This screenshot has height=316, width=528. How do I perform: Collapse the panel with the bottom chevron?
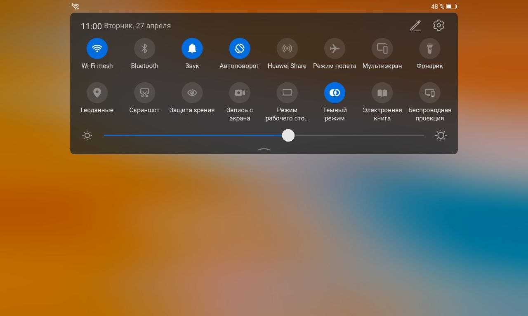(264, 149)
